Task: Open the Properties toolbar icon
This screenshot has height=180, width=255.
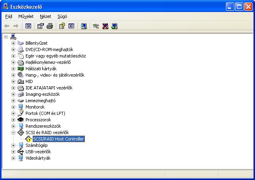Action: click(x=41, y=26)
